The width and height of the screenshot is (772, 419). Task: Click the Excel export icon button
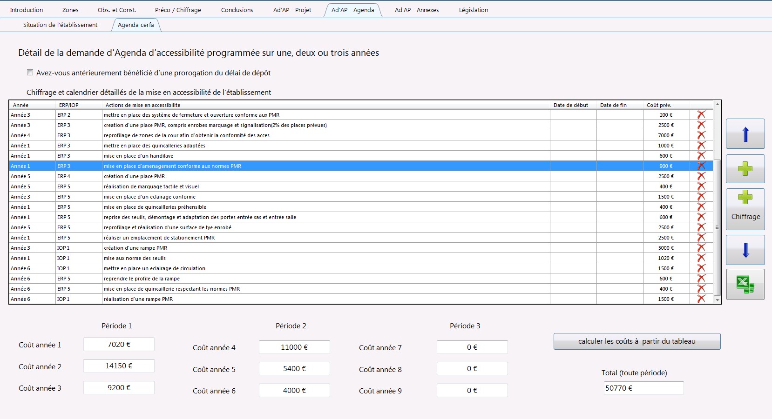pos(745,284)
